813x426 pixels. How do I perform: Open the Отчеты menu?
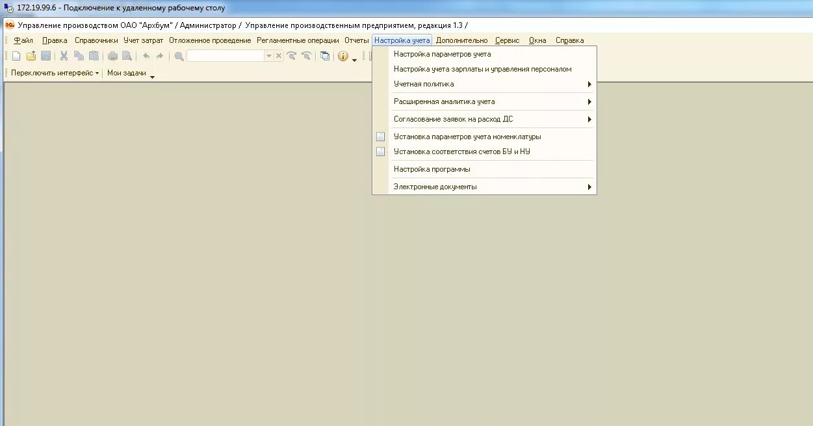pyautogui.click(x=356, y=40)
